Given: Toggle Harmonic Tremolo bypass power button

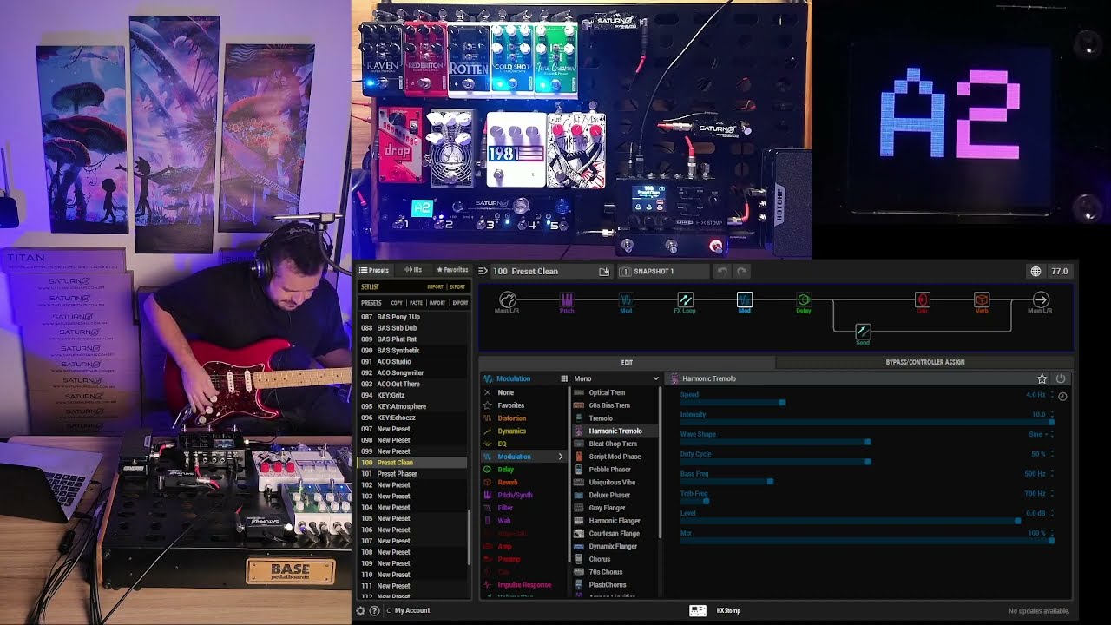Looking at the screenshot, I should pyautogui.click(x=1061, y=378).
